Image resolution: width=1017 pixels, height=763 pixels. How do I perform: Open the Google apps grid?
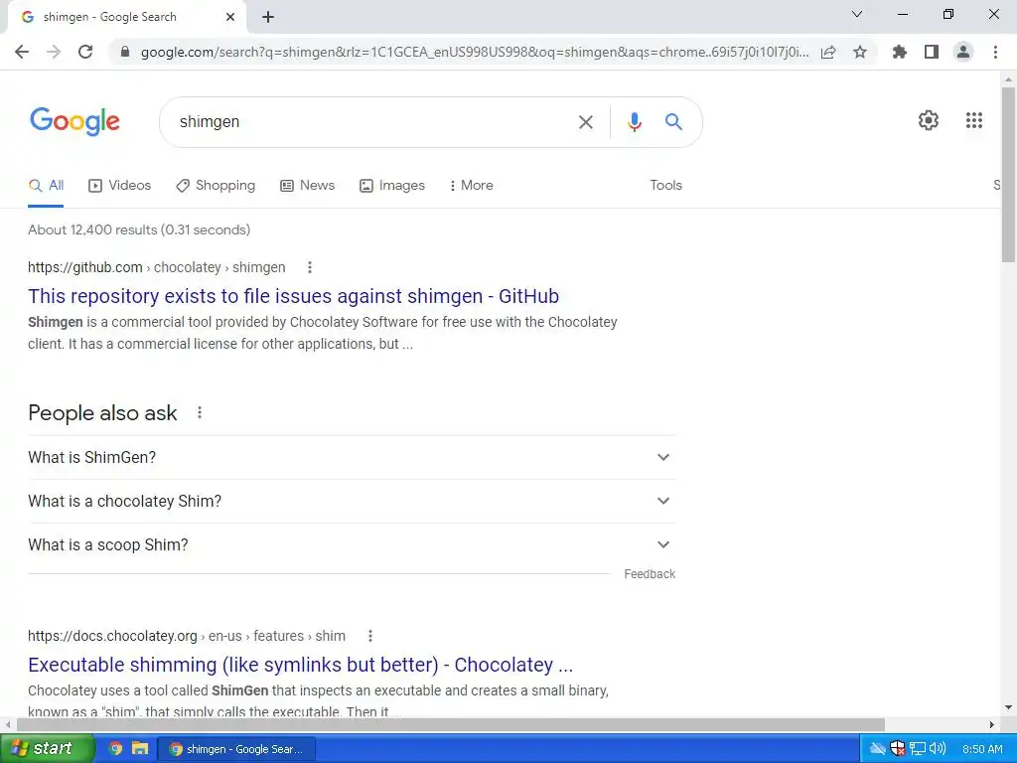(x=974, y=120)
